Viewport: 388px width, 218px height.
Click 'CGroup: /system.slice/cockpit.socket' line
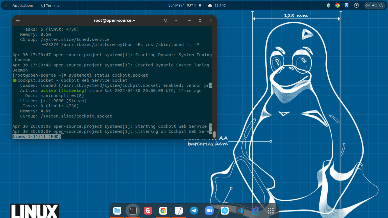pos(66,116)
